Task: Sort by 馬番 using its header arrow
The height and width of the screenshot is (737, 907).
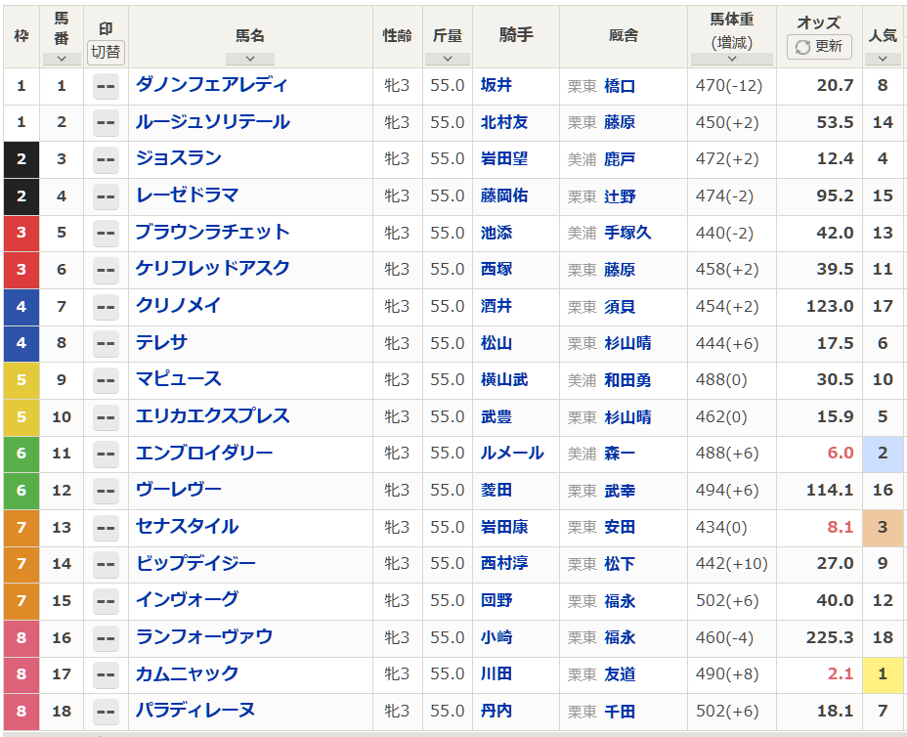Action: click(62, 59)
